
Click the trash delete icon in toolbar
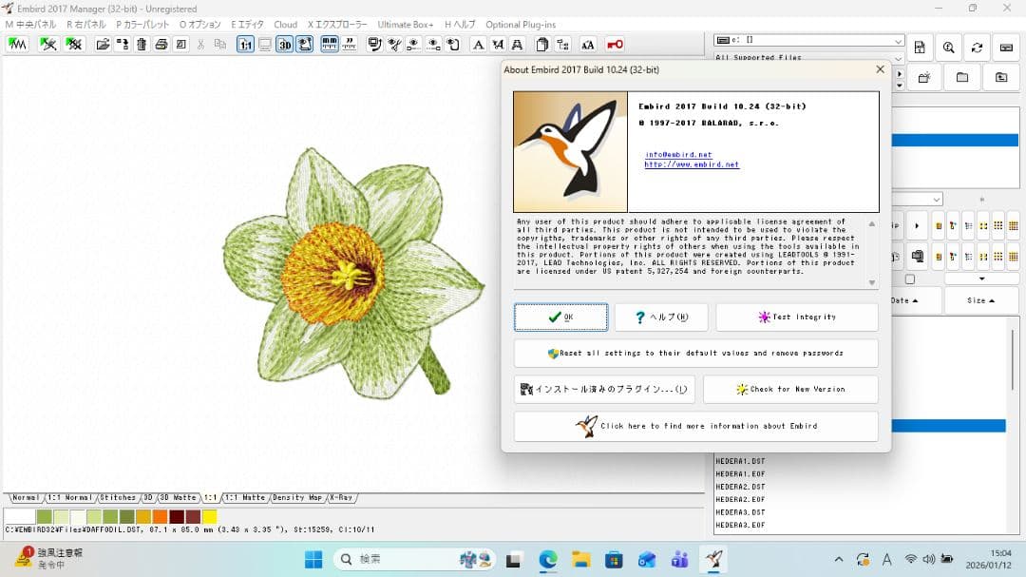click(142, 45)
